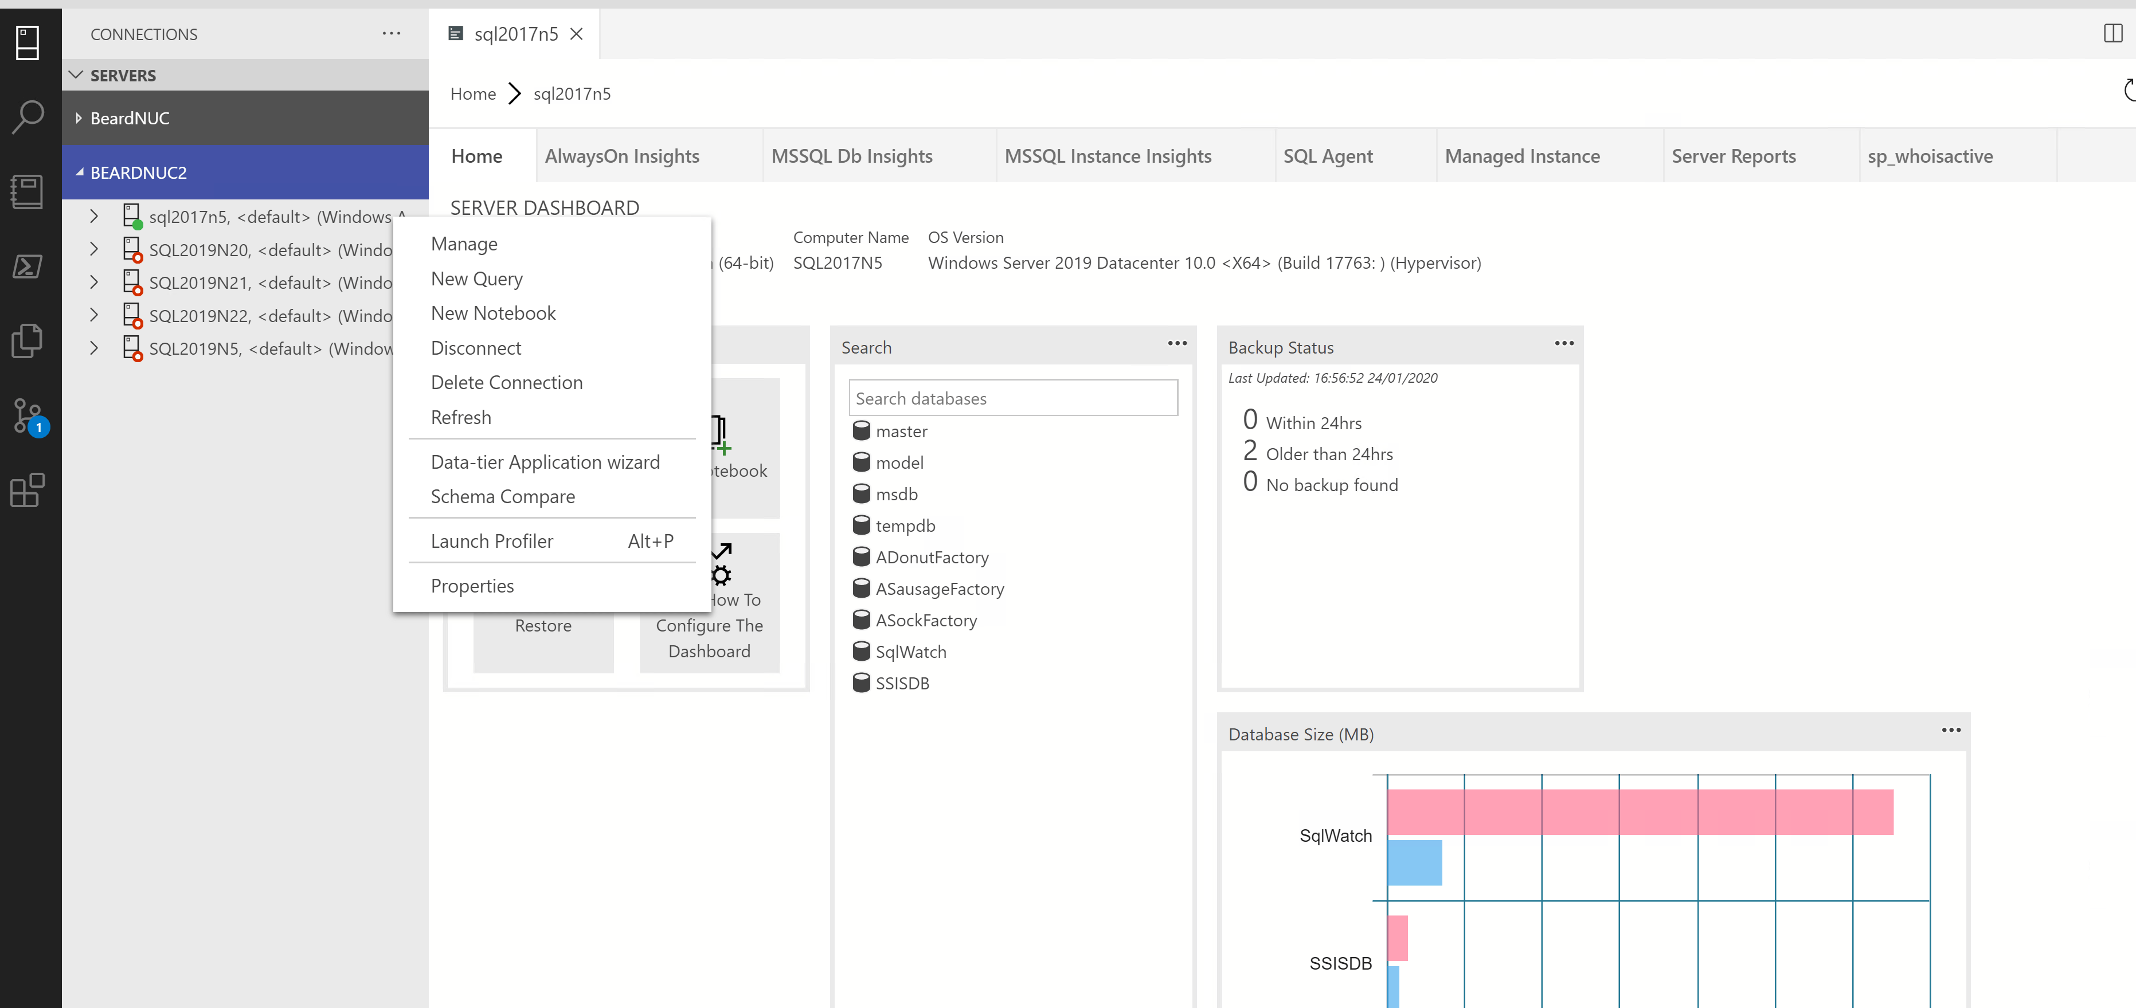Screen dimensions: 2136x1008
Task: Expand the SQL2019N20 server node
Action: pyautogui.click(x=93, y=249)
